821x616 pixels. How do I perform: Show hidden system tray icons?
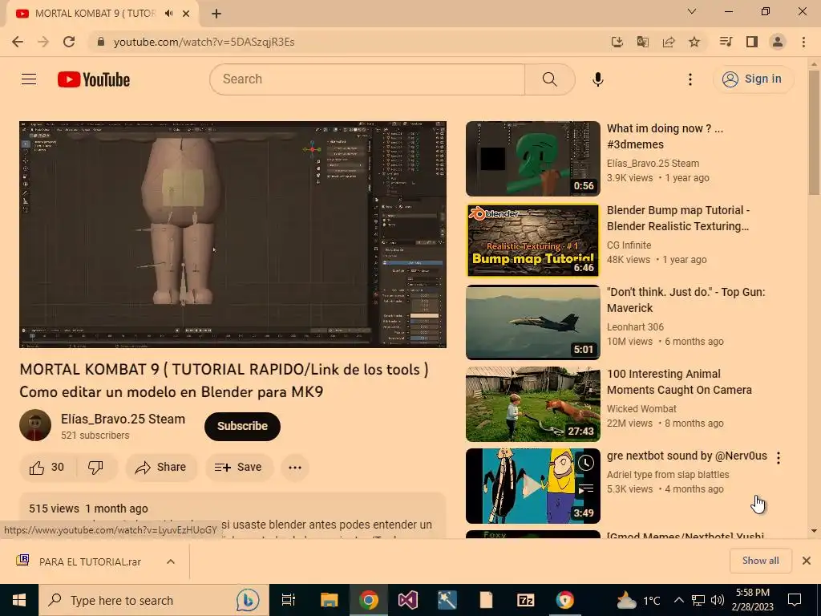tap(678, 600)
